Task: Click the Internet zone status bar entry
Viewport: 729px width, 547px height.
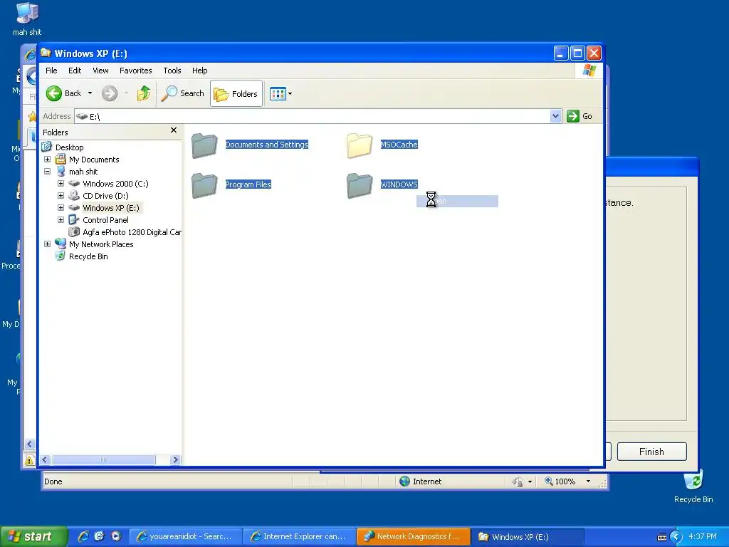Action: coord(421,481)
